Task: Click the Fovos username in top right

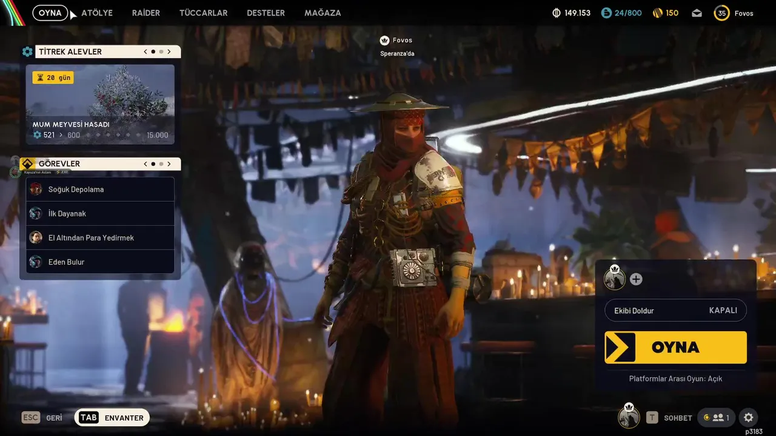Action: [x=744, y=13]
